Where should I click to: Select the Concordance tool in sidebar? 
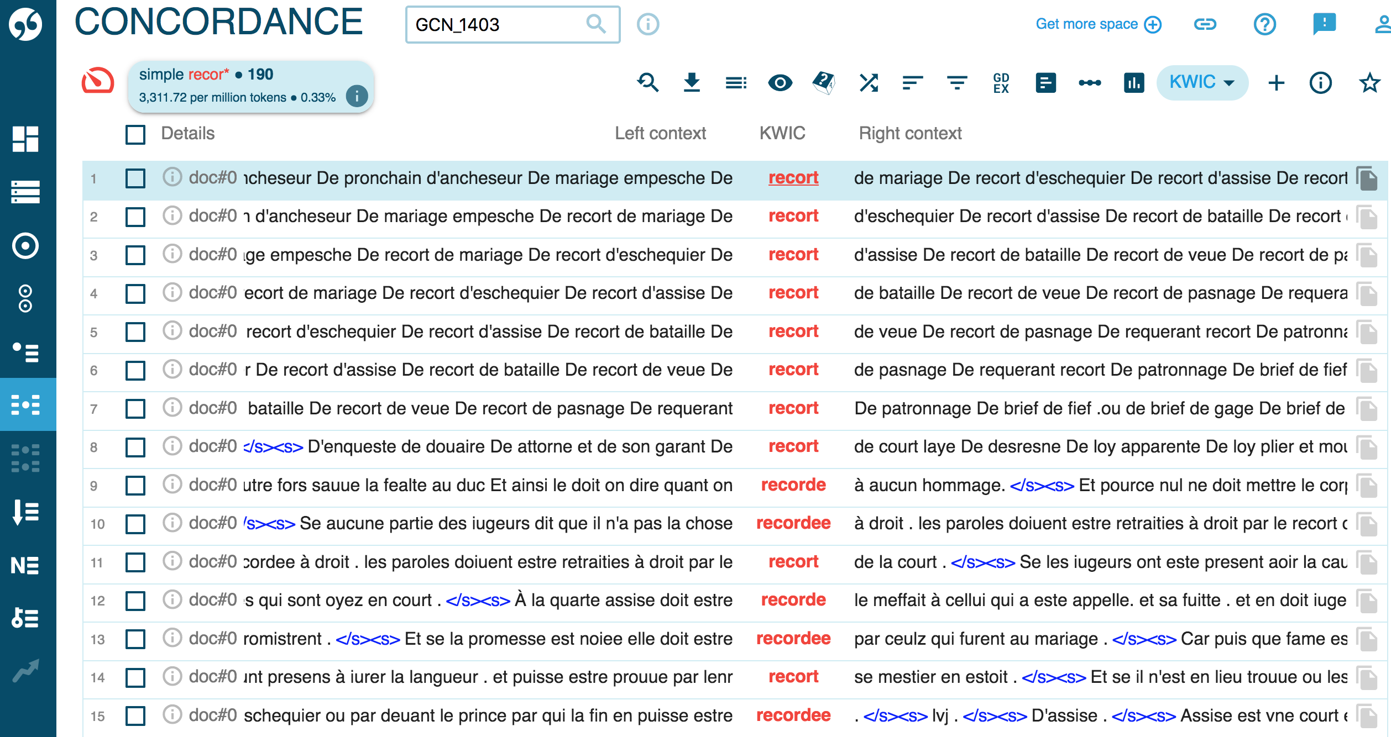pyautogui.click(x=25, y=405)
